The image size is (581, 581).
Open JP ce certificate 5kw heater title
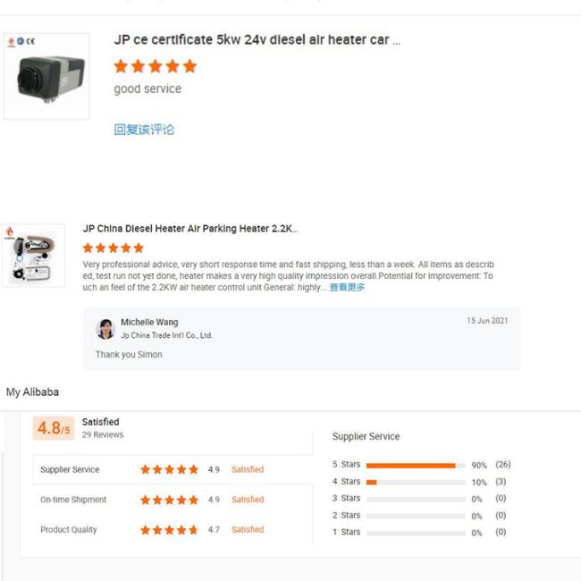pos(257,40)
